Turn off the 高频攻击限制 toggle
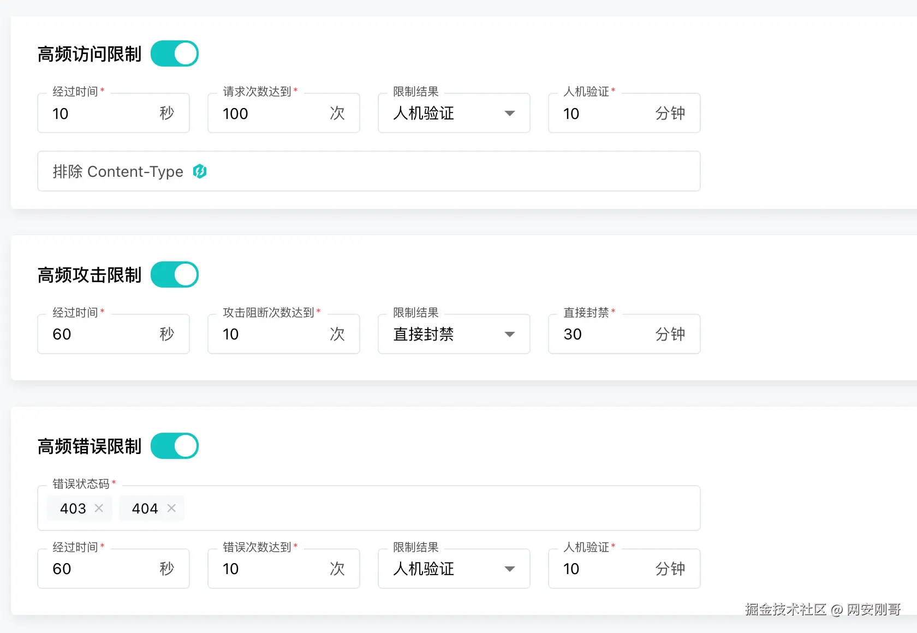The width and height of the screenshot is (917, 633). [175, 274]
